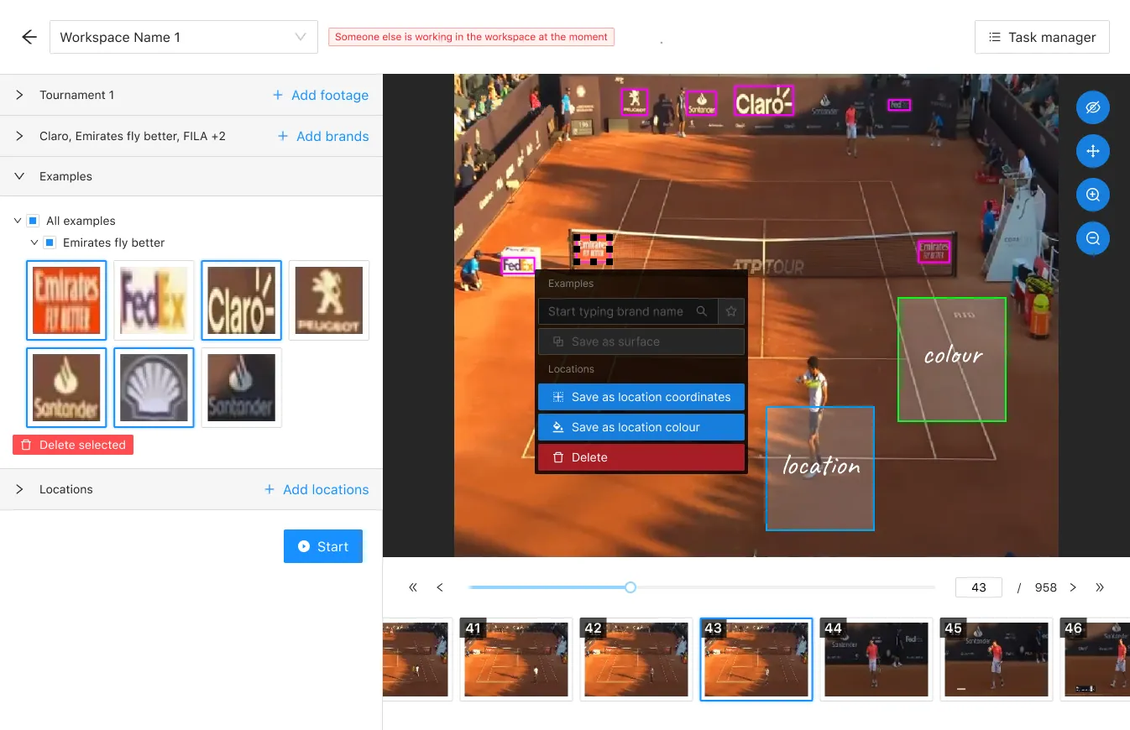This screenshot has width=1130, height=730.
Task: Select the Peugeot bounding box on banner
Action: click(635, 102)
